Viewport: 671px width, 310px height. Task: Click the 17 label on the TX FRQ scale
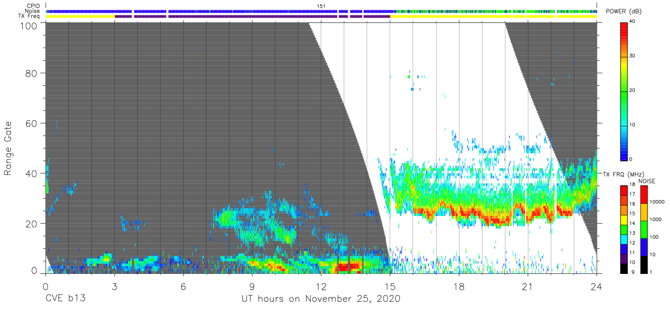point(632,194)
